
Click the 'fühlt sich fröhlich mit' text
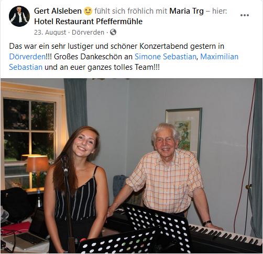[131, 11]
